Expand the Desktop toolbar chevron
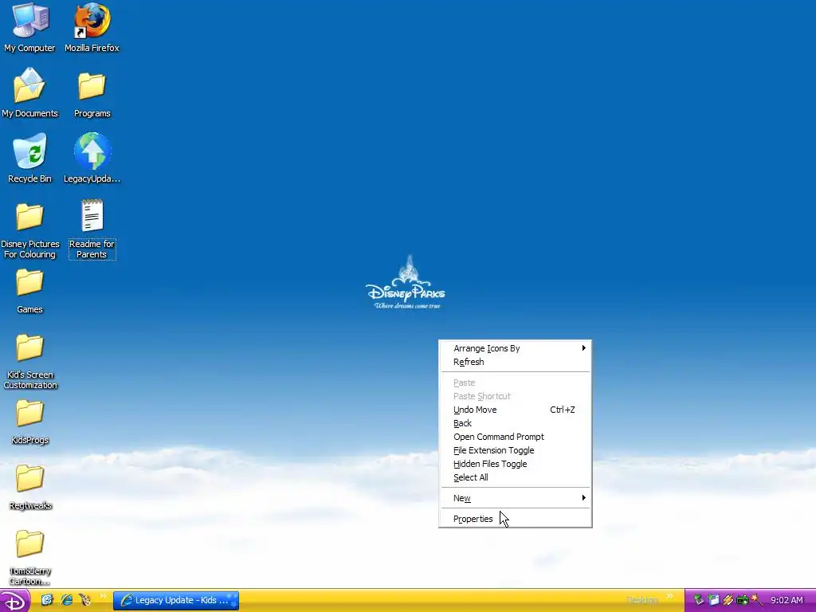 [669, 597]
